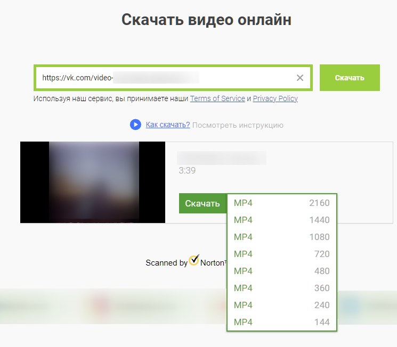The width and height of the screenshot is (397, 347).
Task: Select MP4 144 download option
Action: [282, 322]
